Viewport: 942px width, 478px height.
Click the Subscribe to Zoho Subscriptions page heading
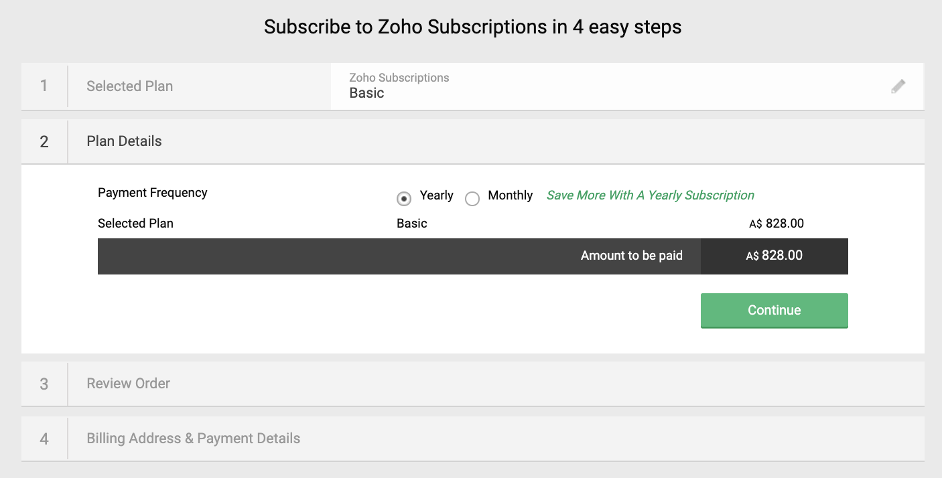click(472, 27)
